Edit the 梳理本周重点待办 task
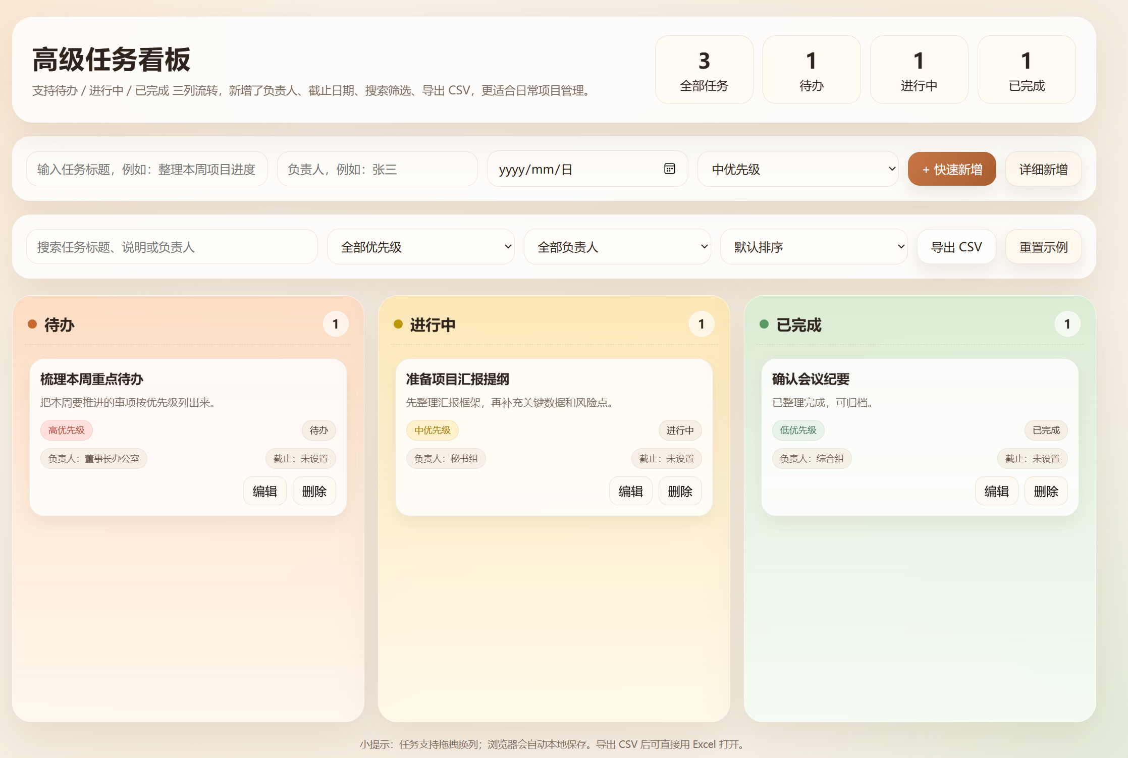 pos(264,491)
